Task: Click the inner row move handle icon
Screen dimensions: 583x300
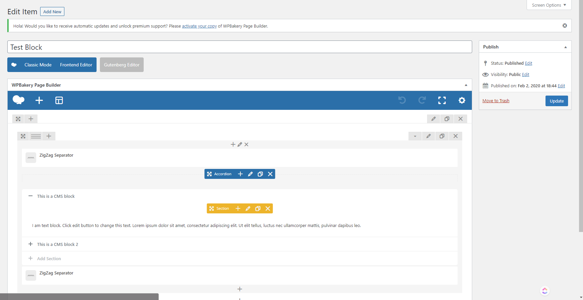Action: 23,136
